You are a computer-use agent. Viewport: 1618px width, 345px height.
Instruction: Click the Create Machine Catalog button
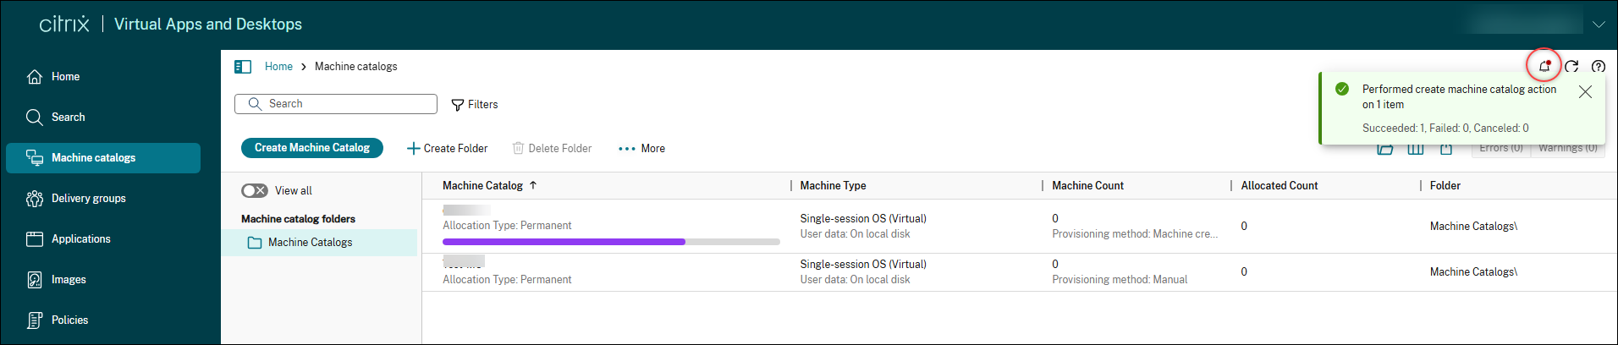[x=312, y=148]
